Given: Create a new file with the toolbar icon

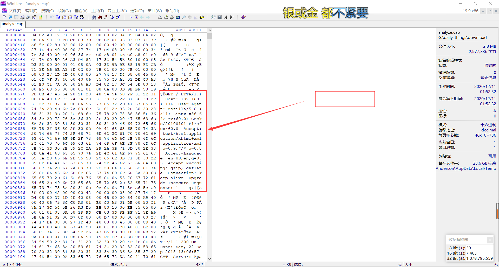Looking at the screenshot, I should click(4, 17).
